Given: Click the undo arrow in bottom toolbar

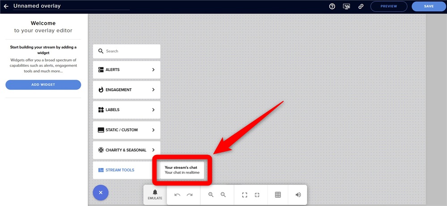Looking at the screenshot, I should pyautogui.click(x=177, y=195).
